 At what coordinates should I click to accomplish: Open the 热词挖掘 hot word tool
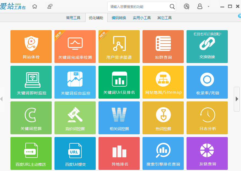tap(163, 118)
